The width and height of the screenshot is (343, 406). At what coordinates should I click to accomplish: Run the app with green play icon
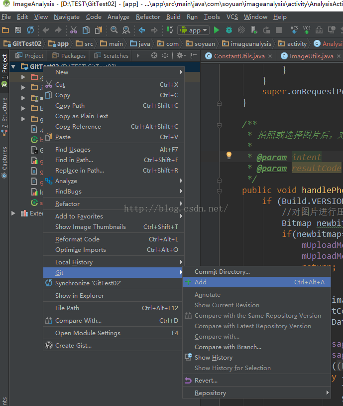pyautogui.click(x=217, y=30)
